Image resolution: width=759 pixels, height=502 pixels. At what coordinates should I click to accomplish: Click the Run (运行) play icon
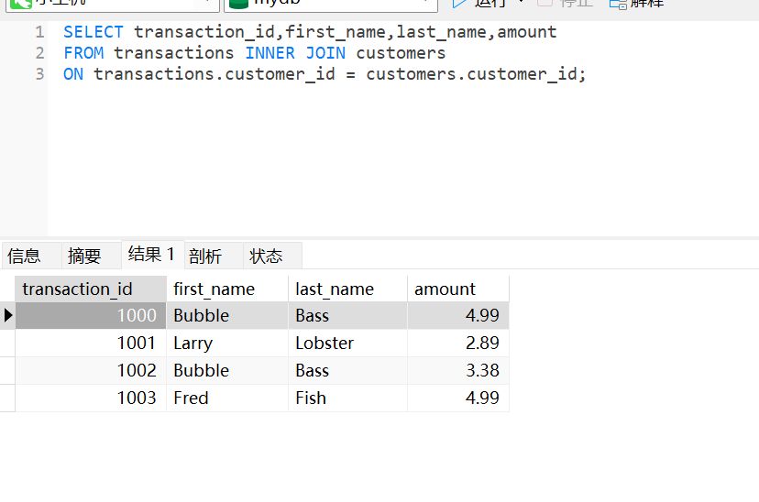coord(459,3)
